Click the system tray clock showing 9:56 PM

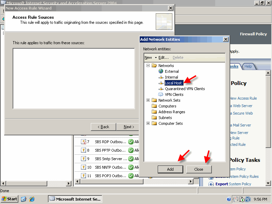pos(260,199)
